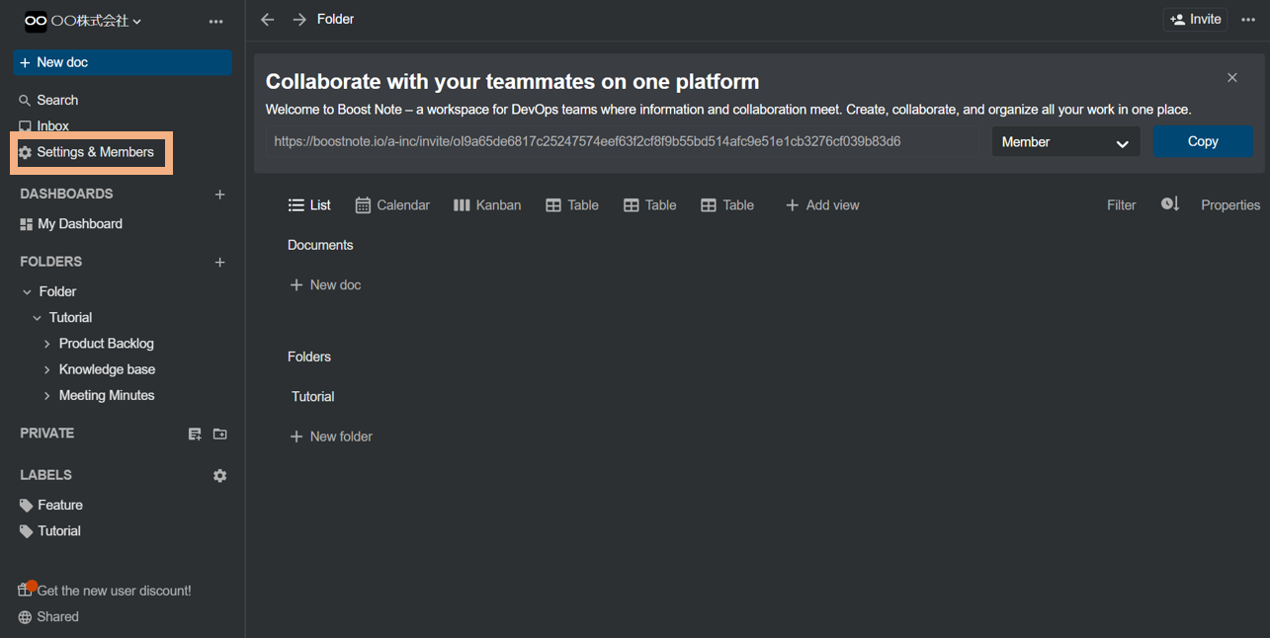Click the Documents section heading
This screenshot has width=1270, height=638.
[320, 245]
